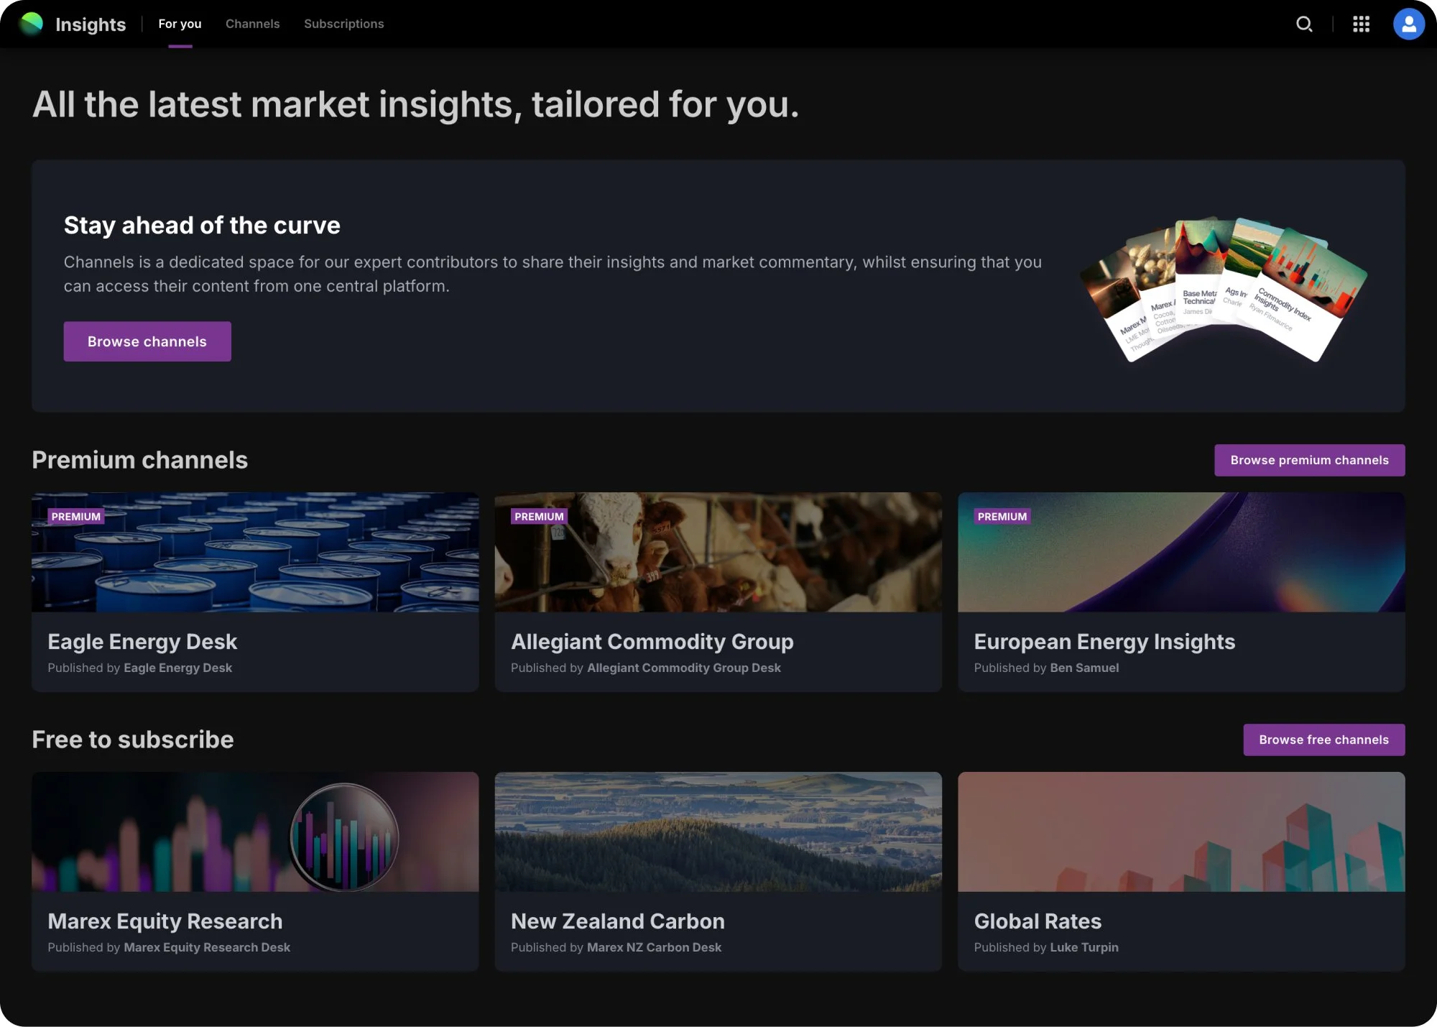Screen dimensions: 1437x1027
Task: Click publisher Marex Equity Research Desk
Action: click(x=207, y=947)
